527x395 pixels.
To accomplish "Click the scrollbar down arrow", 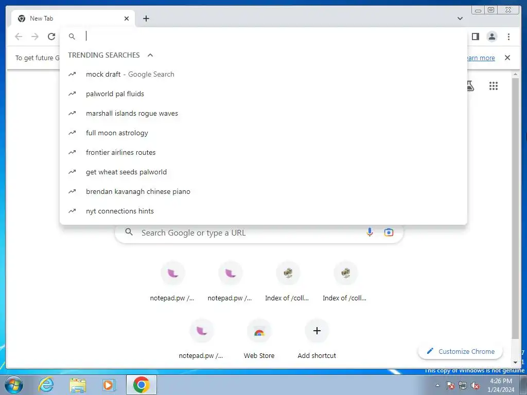I will [515, 363].
